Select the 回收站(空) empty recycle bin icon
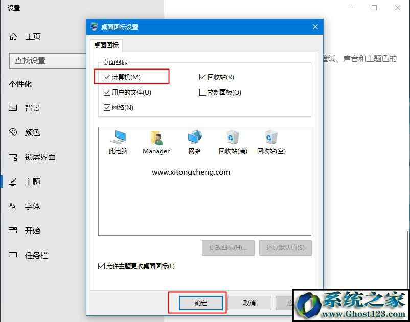410x322 pixels. [x=271, y=137]
